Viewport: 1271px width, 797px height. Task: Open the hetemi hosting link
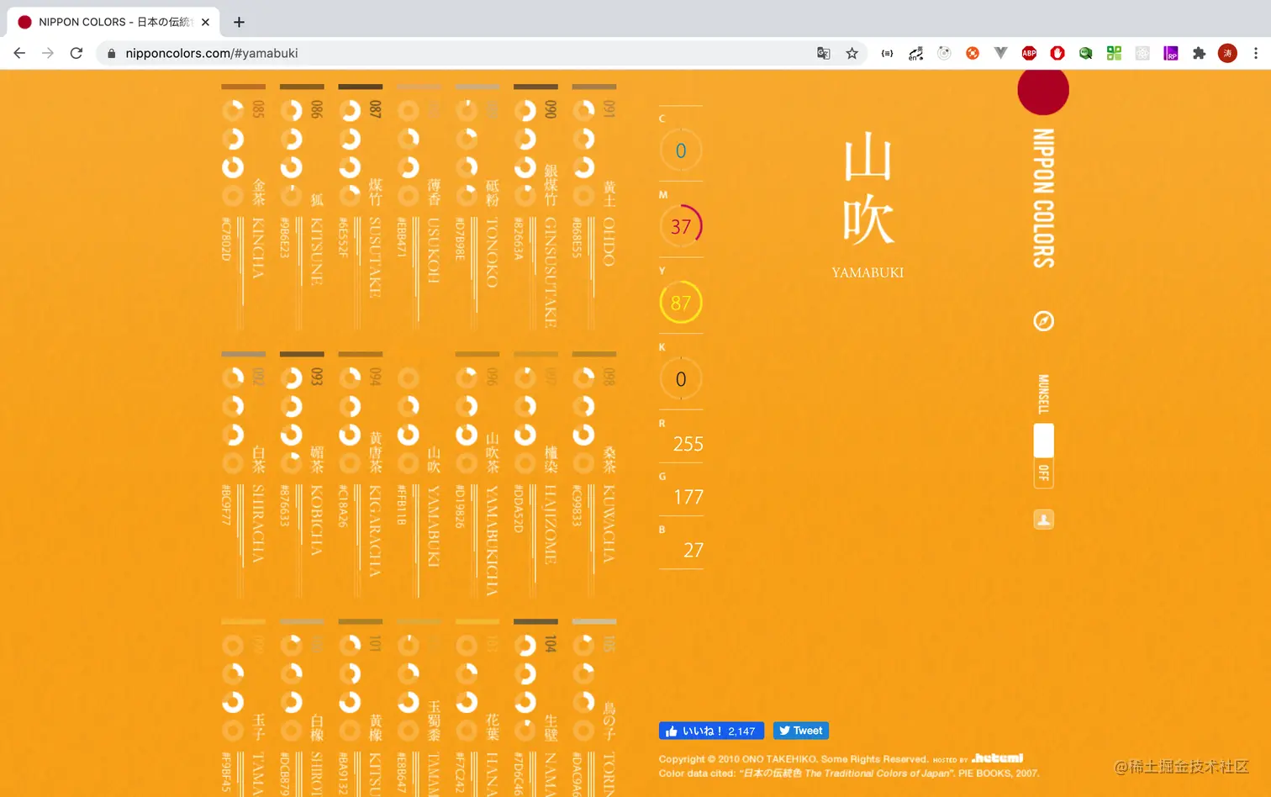(x=997, y=758)
